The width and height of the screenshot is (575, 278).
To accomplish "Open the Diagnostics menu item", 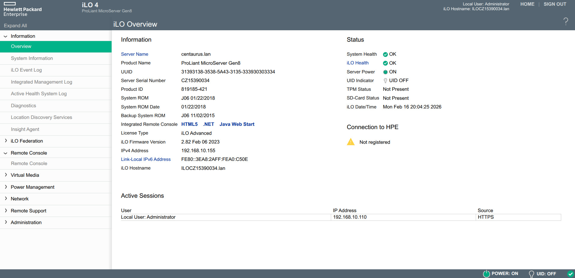I will [23, 106].
